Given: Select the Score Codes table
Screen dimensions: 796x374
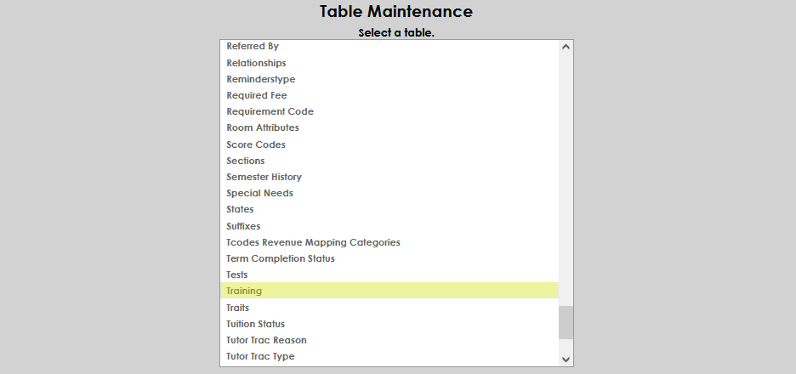Looking at the screenshot, I should [255, 144].
